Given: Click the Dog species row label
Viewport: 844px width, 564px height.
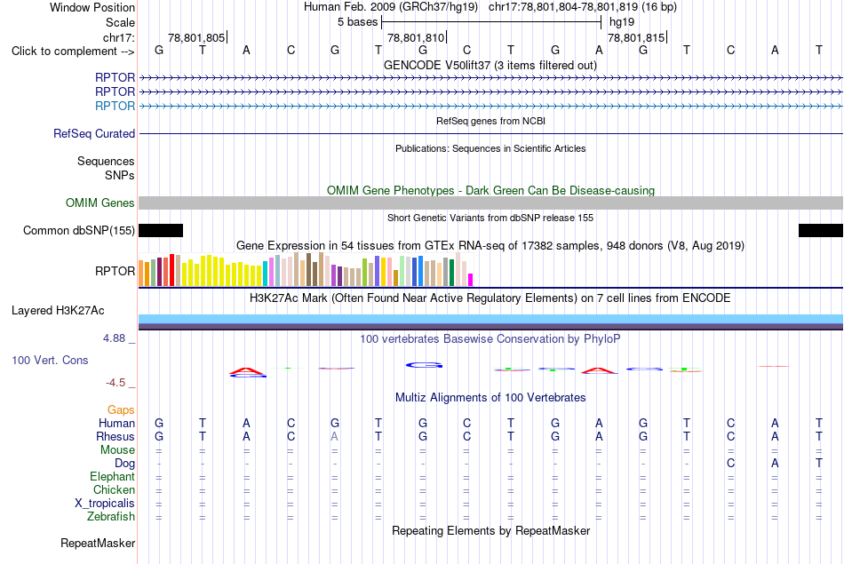Looking at the screenshot, I should coord(124,464).
